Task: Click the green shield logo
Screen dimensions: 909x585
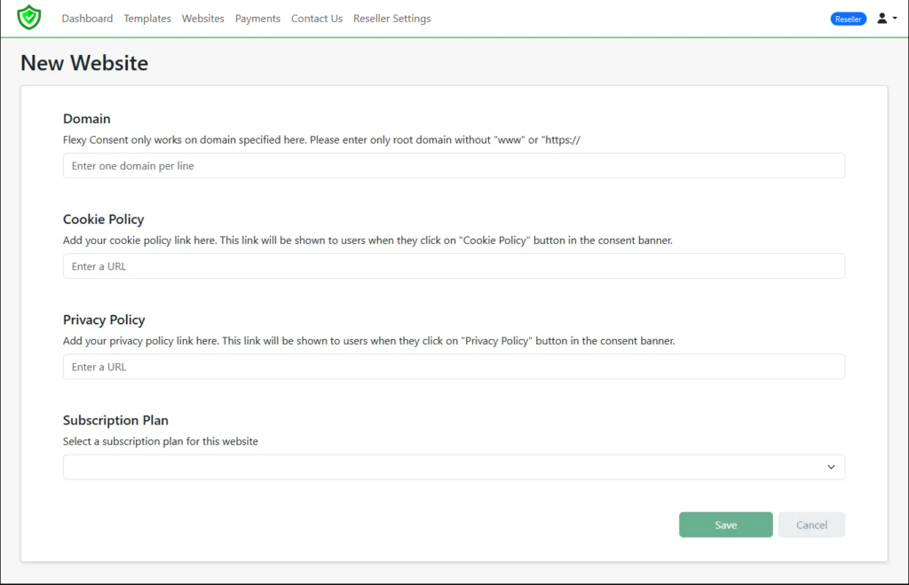Action: tap(29, 18)
